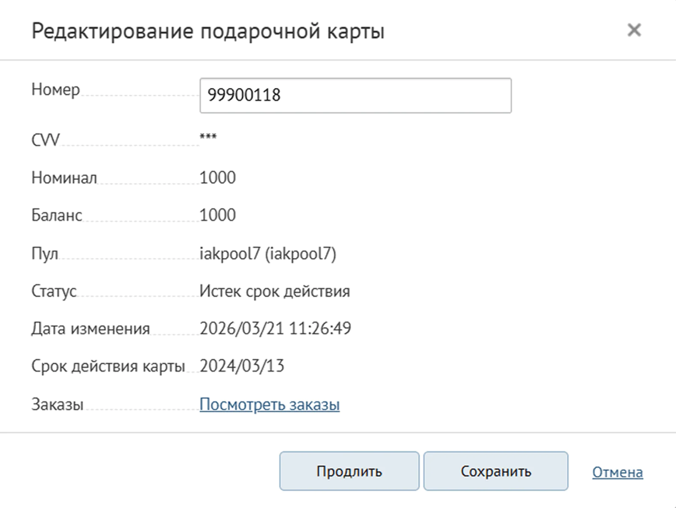Click the pool name iakpool7 (iakpool7)

coord(268,253)
